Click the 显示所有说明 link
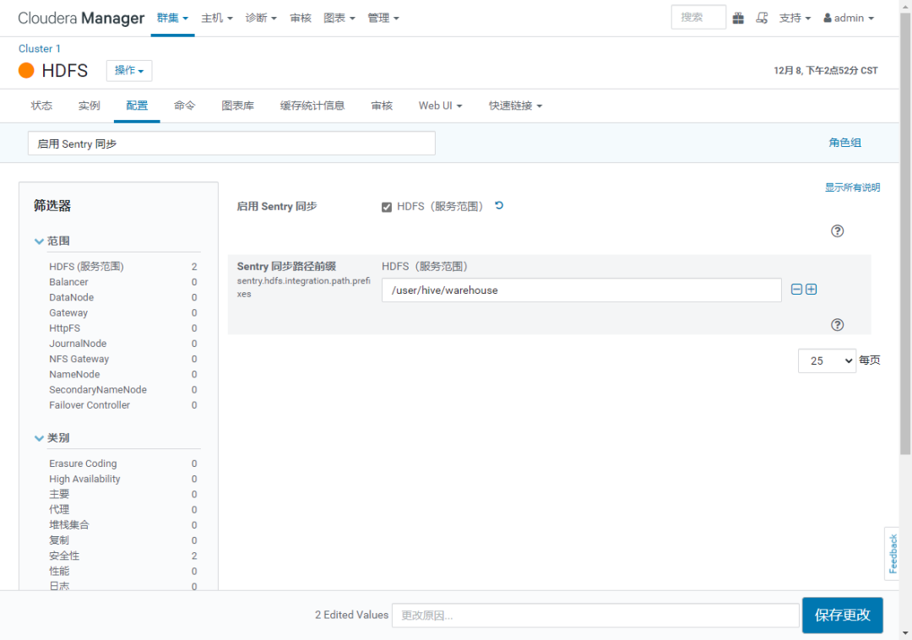This screenshot has width=912, height=640. point(852,187)
